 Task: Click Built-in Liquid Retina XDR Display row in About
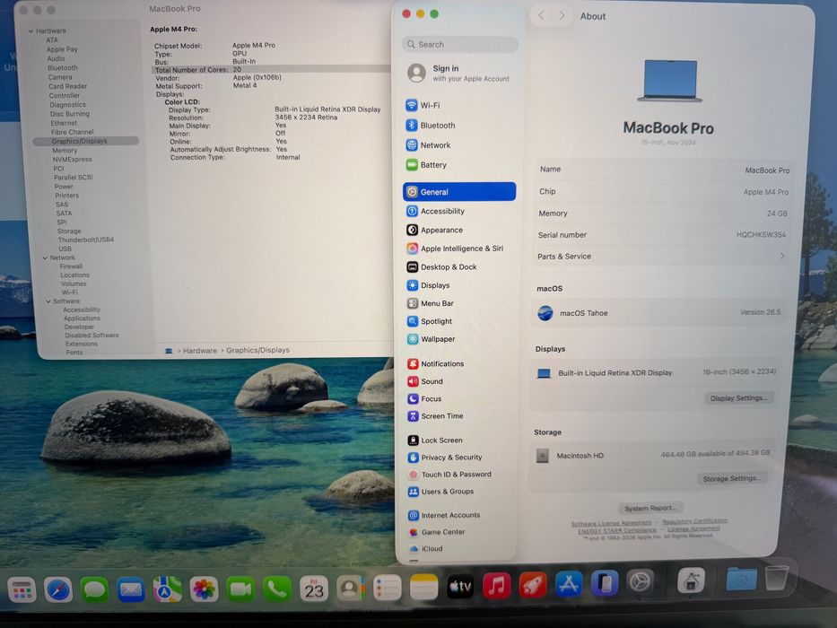pos(657,372)
